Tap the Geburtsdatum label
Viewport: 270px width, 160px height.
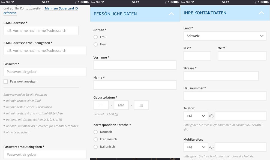pyautogui.click(x=105, y=98)
